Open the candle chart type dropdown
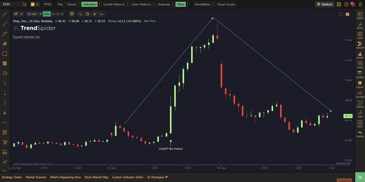The height and width of the screenshot is (182, 365). coord(19,14)
